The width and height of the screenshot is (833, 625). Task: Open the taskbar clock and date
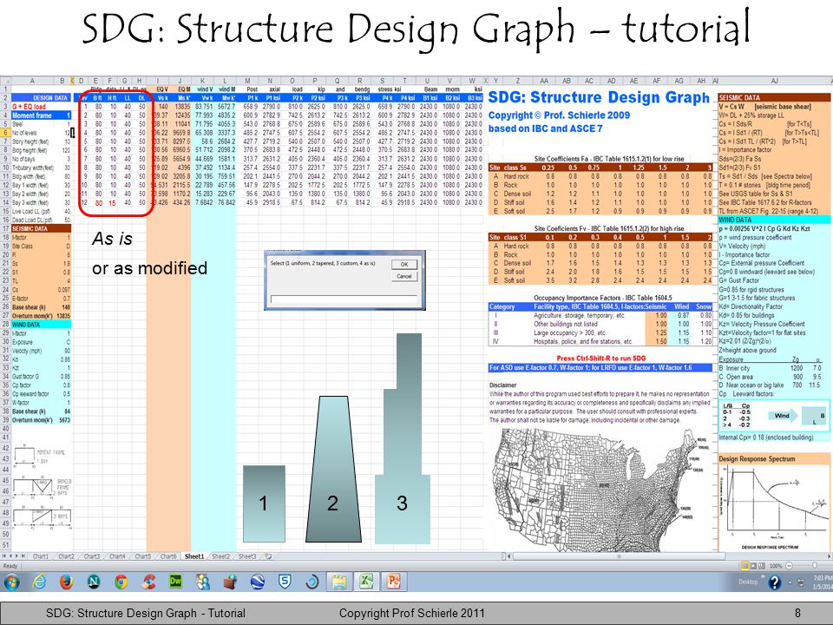823,582
